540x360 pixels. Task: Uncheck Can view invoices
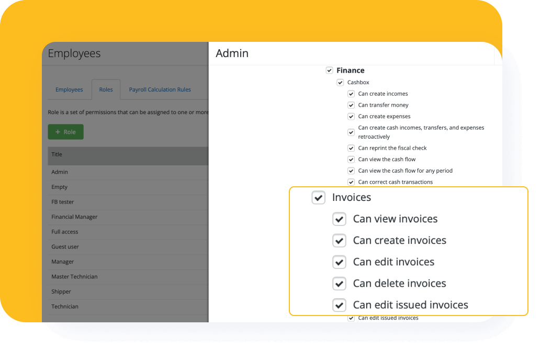(339, 219)
